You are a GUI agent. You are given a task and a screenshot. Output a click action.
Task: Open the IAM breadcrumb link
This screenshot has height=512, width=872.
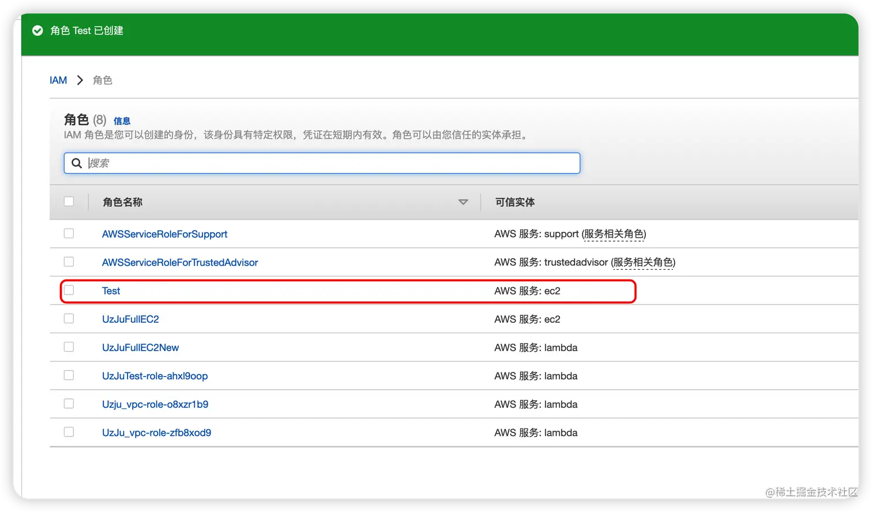coord(58,80)
